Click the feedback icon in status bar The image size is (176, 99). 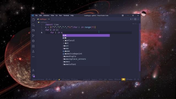pos(135,79)
